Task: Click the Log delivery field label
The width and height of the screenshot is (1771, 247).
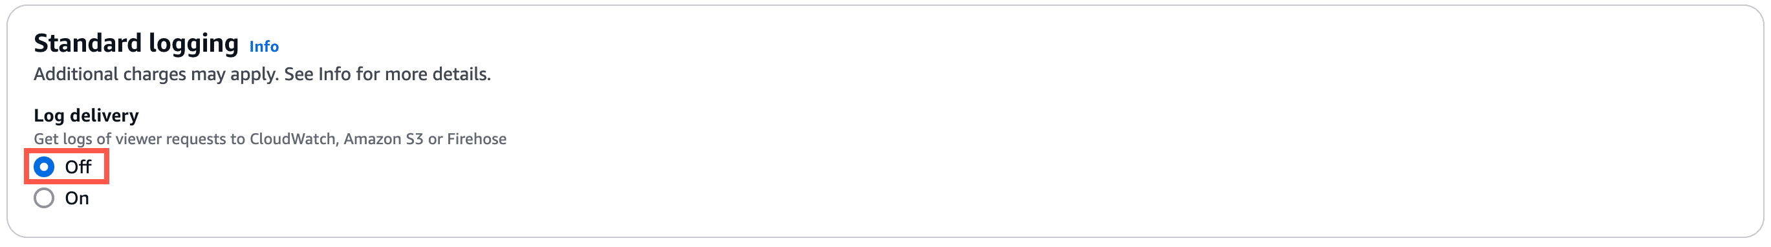Action: click(86, 115)
